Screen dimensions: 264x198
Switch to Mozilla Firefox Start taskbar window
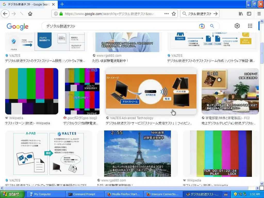124,194
